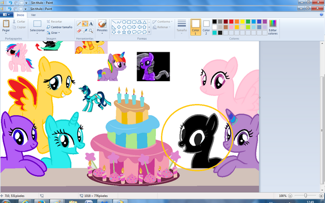The width and height of the screenshot is (325, 203).
Task: Pick the Hexagon shape
Action: point(129,27)
